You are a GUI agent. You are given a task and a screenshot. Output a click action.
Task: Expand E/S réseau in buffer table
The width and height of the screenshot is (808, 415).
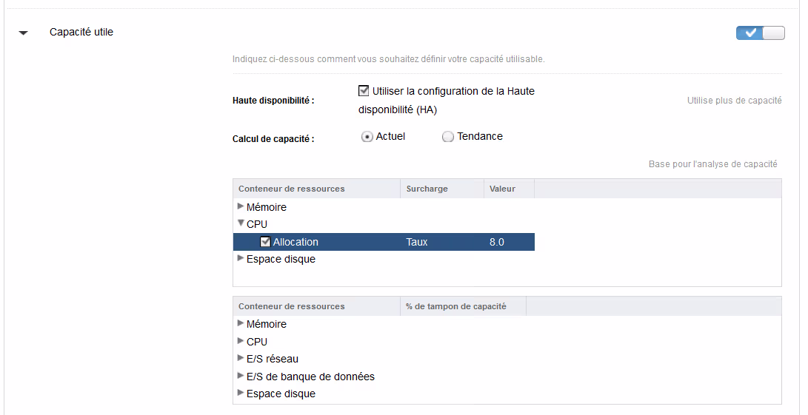click(x=240, y=358)
